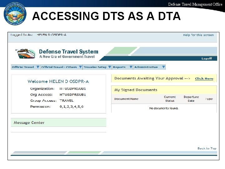Screen dimensions: 225x169
Task: Click the Departure Date column header
Action: point(191,99)
